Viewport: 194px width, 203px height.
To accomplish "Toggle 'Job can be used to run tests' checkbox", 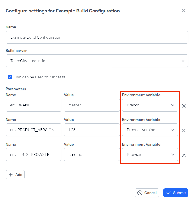I will tap(10, 77).
